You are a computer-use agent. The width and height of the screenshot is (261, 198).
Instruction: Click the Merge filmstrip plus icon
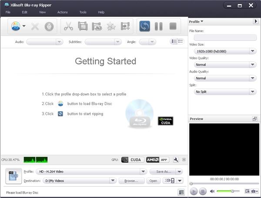[125, 26]
